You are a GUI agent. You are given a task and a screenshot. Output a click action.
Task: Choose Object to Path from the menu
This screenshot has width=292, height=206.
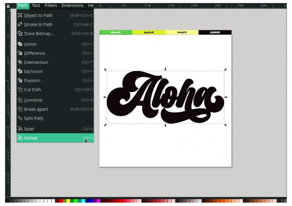click(55, 15)
